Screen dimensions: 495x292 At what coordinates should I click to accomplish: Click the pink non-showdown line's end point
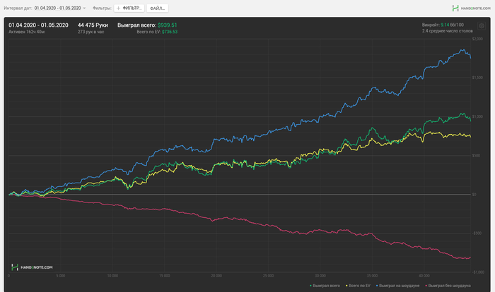(470, 257)
